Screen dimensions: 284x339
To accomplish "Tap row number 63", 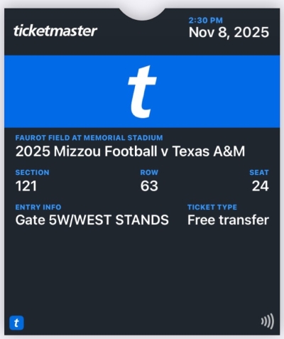I will pos(149,186).
